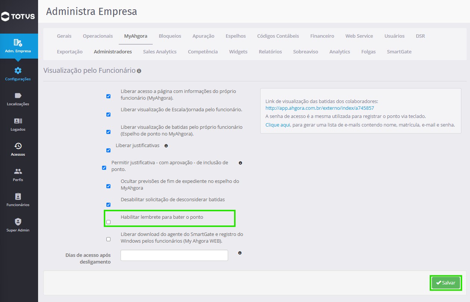Uncheck Liberar justificativas checkbox
Viewport: 470px width, 302px height.
click(108, 150)
